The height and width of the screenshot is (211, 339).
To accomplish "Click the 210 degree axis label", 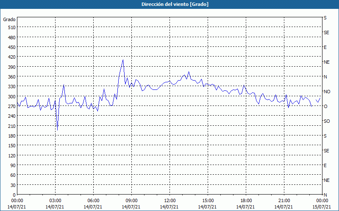I will pos(12,126).
